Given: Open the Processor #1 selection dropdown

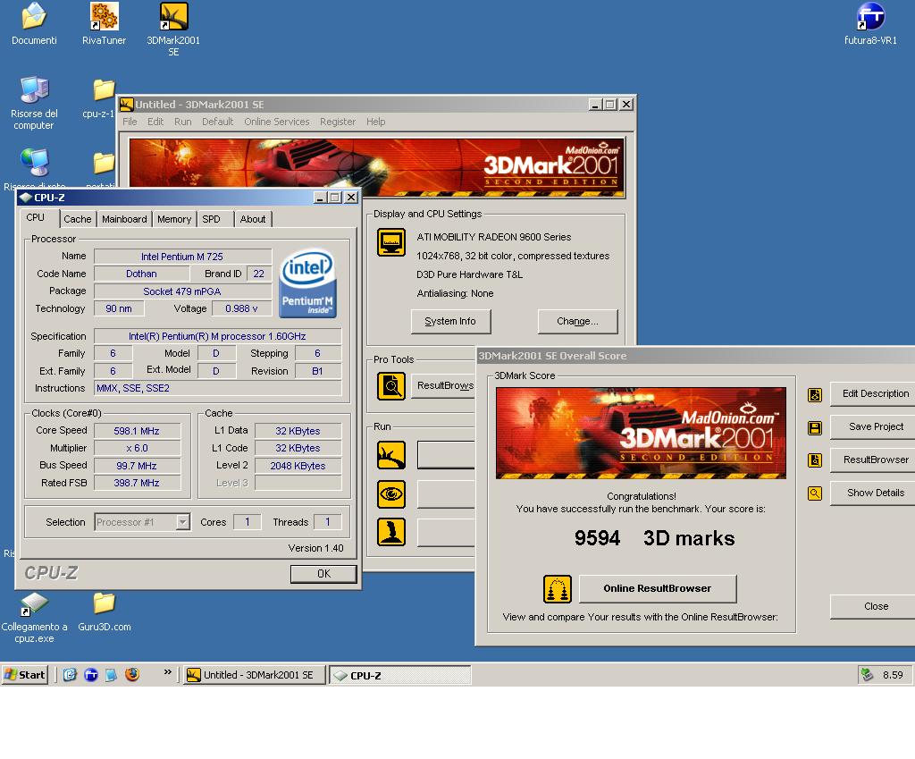Looking at the screenshot, I should point(182,522).
